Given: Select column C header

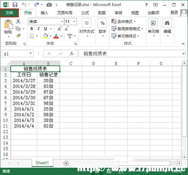Looking at the screenshot, I should (71, 63).
